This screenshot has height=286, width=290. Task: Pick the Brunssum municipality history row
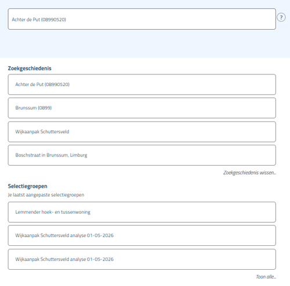pyautogui.click(x=142, y=108)
